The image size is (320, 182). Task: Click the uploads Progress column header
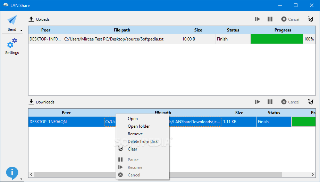283,30
